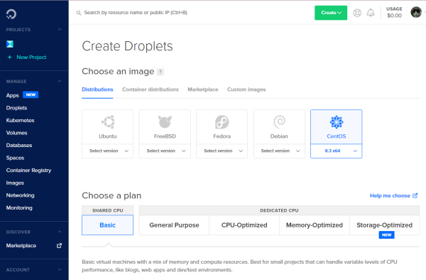Image resolution: width=426 pixels, height=280 pixels.
Task: Collapse the PROJECTS section
Action: click(60, 29)
